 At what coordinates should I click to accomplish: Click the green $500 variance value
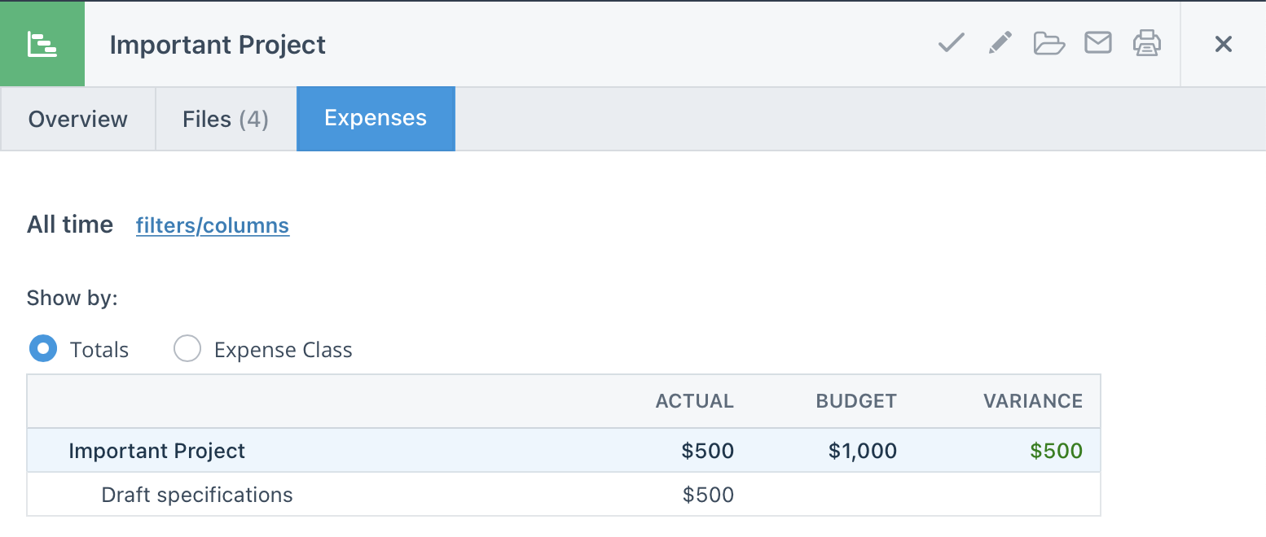(x=1057, y=450)
